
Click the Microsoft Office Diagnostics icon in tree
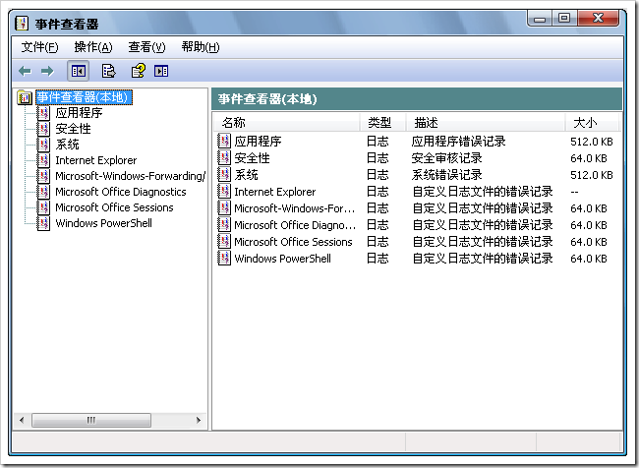point(43,192)
